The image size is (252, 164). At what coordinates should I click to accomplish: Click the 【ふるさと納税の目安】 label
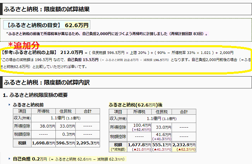coord(34,25)
